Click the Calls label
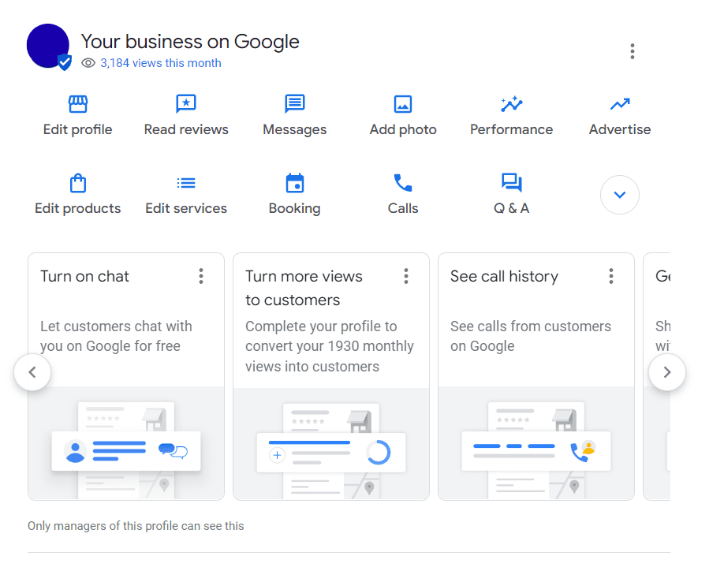This screenshot has width=724, height=582. 403,209
